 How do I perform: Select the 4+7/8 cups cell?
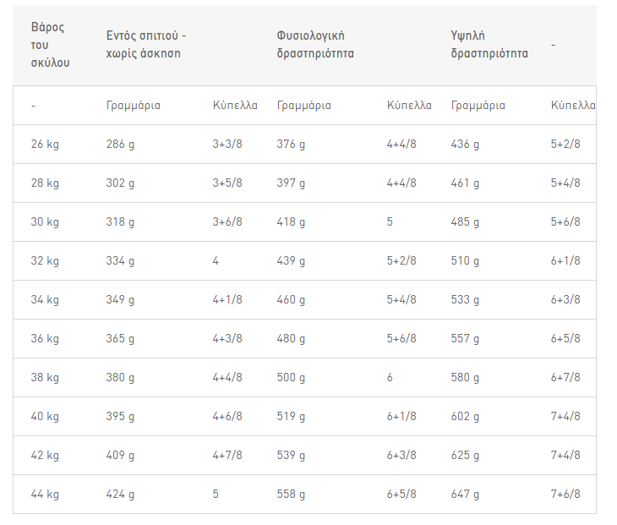[227, 456]
